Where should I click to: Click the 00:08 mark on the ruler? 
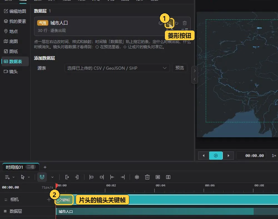(259, 185)
